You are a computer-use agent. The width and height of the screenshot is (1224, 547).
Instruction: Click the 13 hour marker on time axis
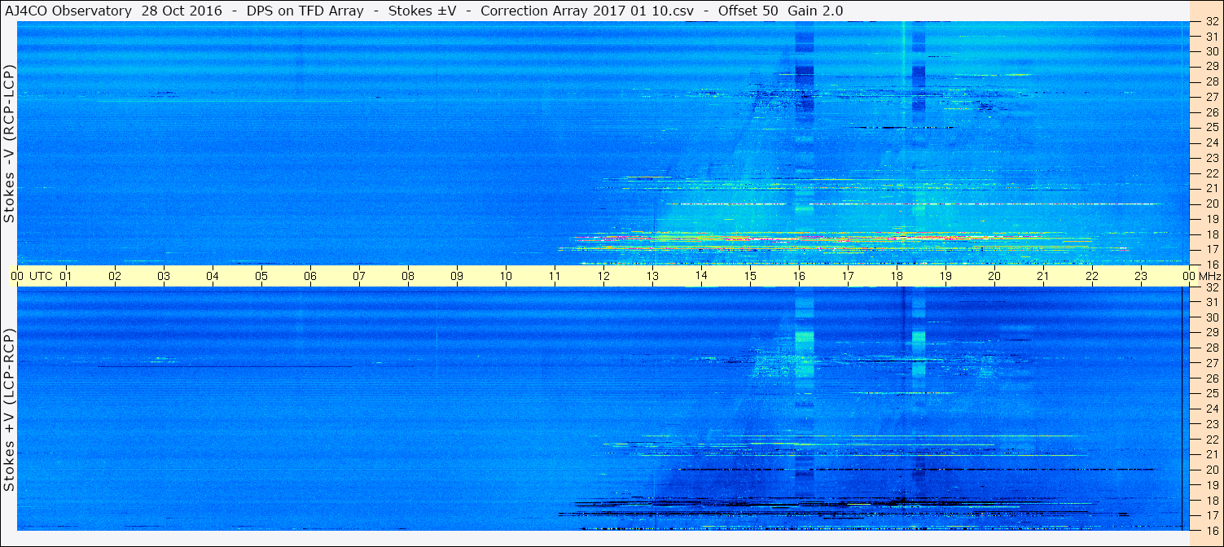point(653,277)
